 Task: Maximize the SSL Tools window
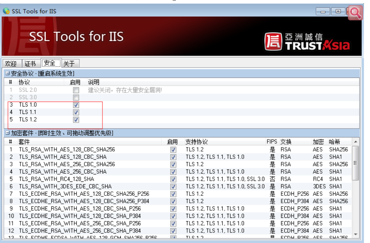coord(338,11)
